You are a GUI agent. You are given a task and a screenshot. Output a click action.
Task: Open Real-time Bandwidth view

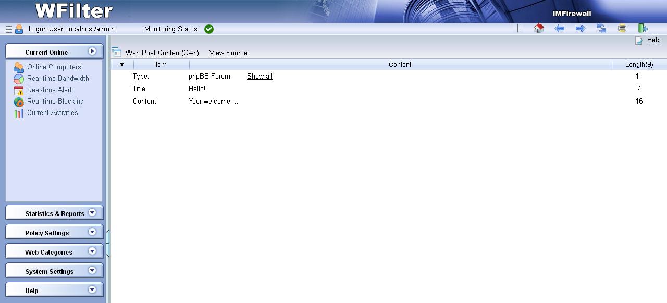[58, 79]
